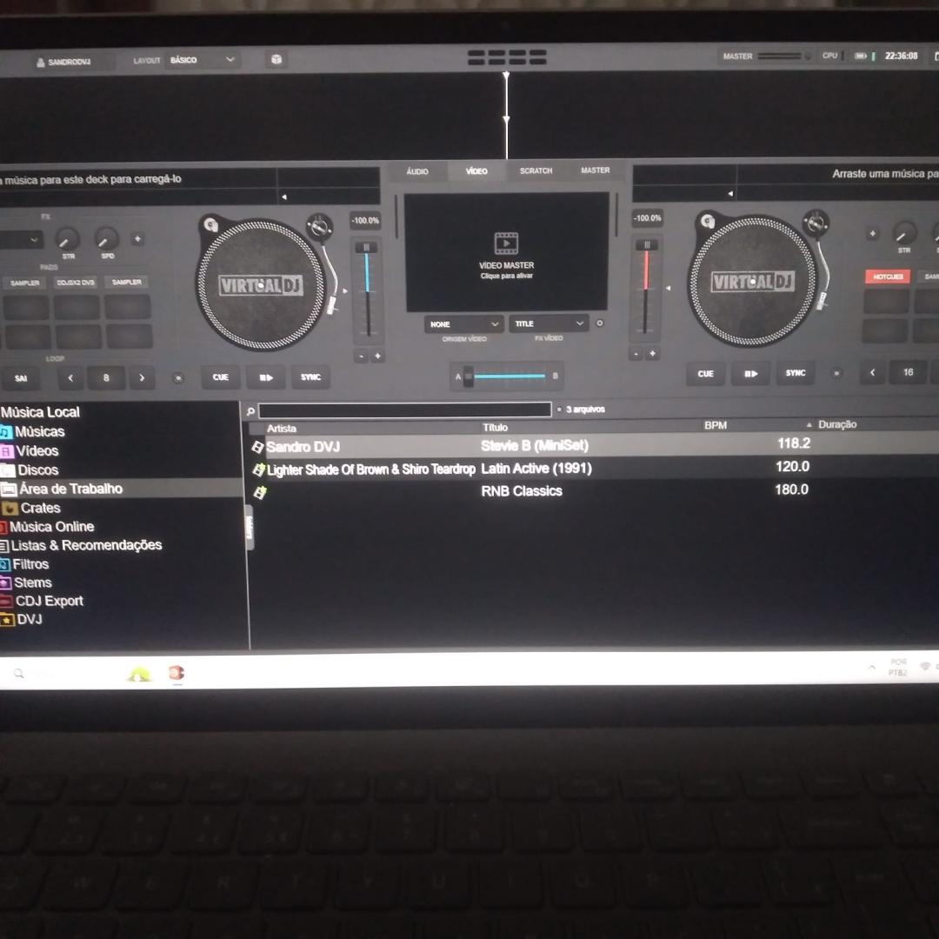Image resolution: width=939 pixels, height=939 pixels.
Task: Open the LAYOUT BÁSICO dropdown
Action: point(201,60)
